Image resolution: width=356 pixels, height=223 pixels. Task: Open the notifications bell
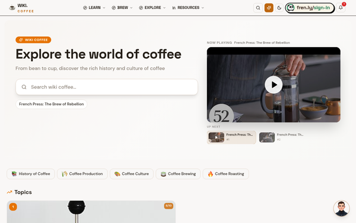click(x=341, y=8)
